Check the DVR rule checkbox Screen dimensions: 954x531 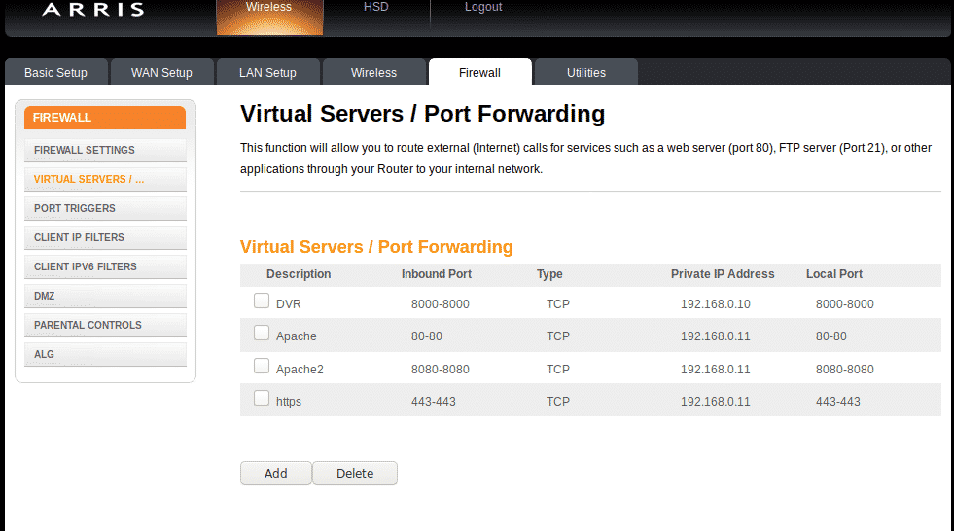262,301
